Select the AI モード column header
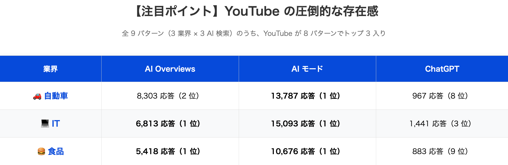Viewport: 508px width, 165px height. [307, 69]
